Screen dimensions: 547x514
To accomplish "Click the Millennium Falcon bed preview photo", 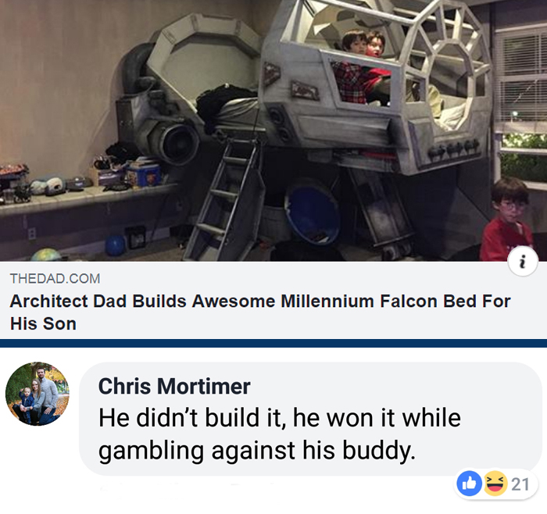I will coord(273,130).
